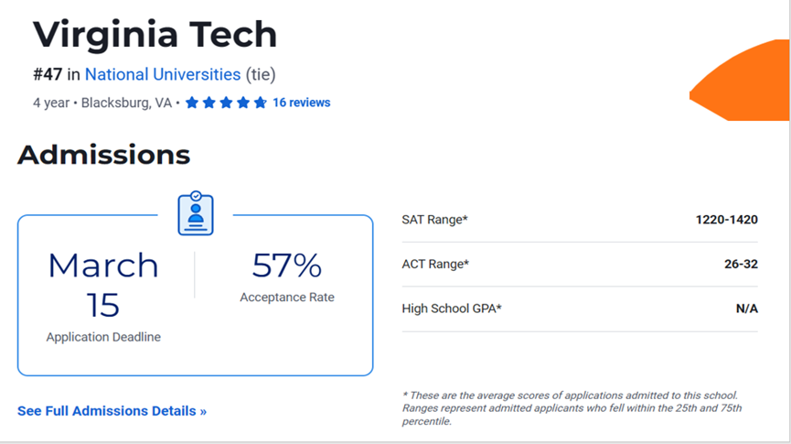The width and height of the screenshot is (791, 444).
Task: Select the SAT Range row
Action: pyautogui.click(x=580, y=220)
